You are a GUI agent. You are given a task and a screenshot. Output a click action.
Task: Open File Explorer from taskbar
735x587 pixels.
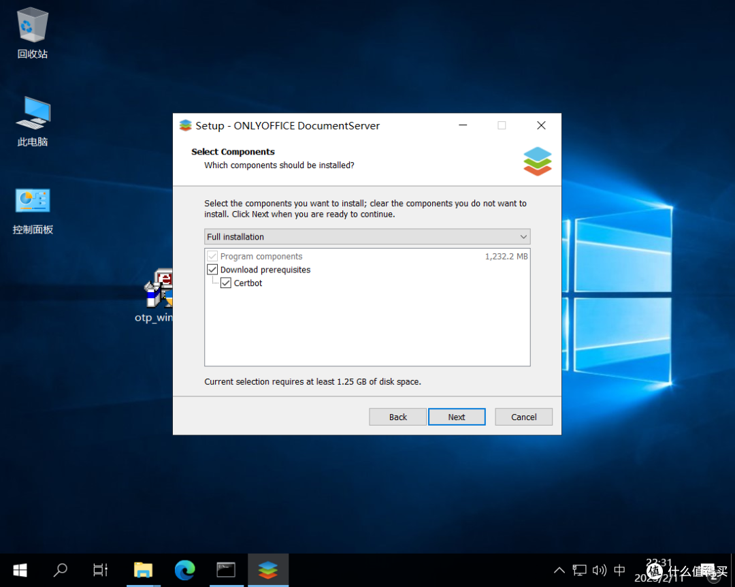143,570
